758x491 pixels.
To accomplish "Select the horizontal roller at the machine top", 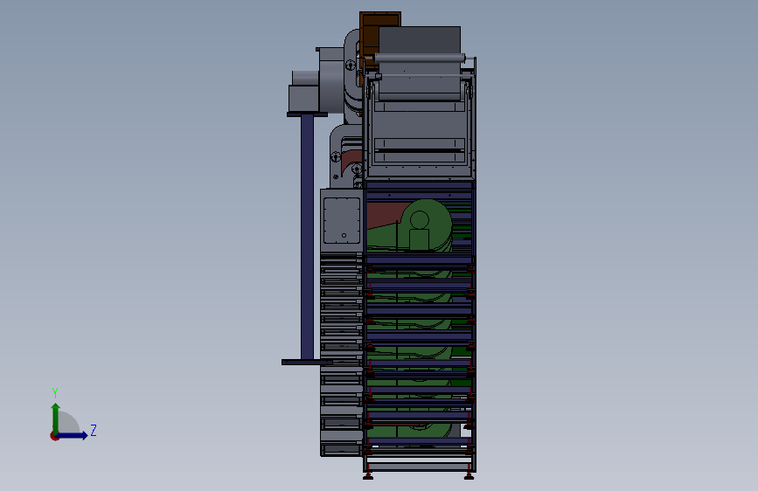I will click(x=419, y=58).
